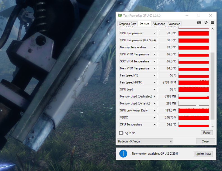Screen dimensions: 222x171
Task: Click the 64.0 °C Mem VRM Temperature value
Action: coord(168,68)
